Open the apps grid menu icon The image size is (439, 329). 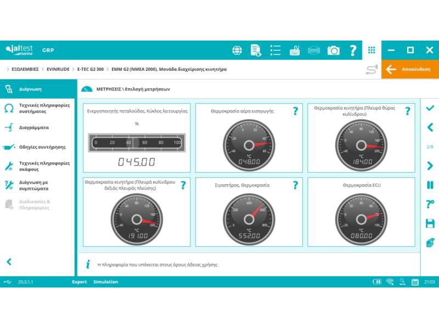tap(372, 50)
